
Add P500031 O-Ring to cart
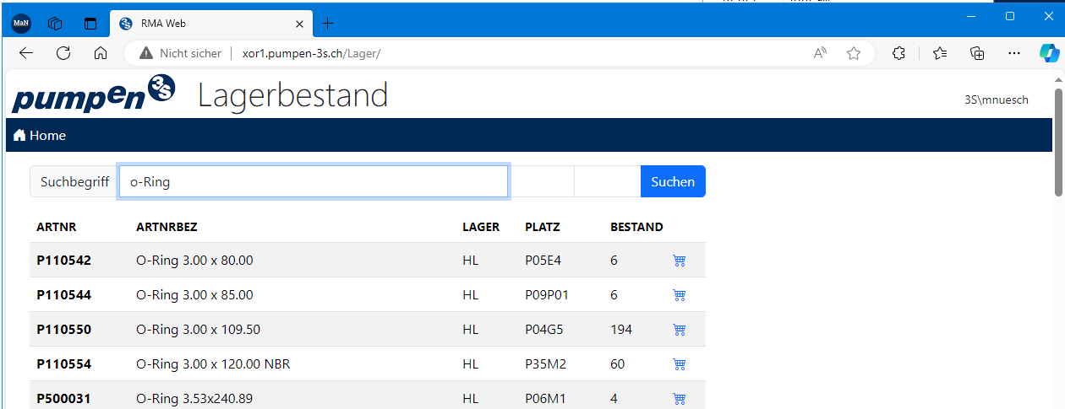(x=679, y=399)
